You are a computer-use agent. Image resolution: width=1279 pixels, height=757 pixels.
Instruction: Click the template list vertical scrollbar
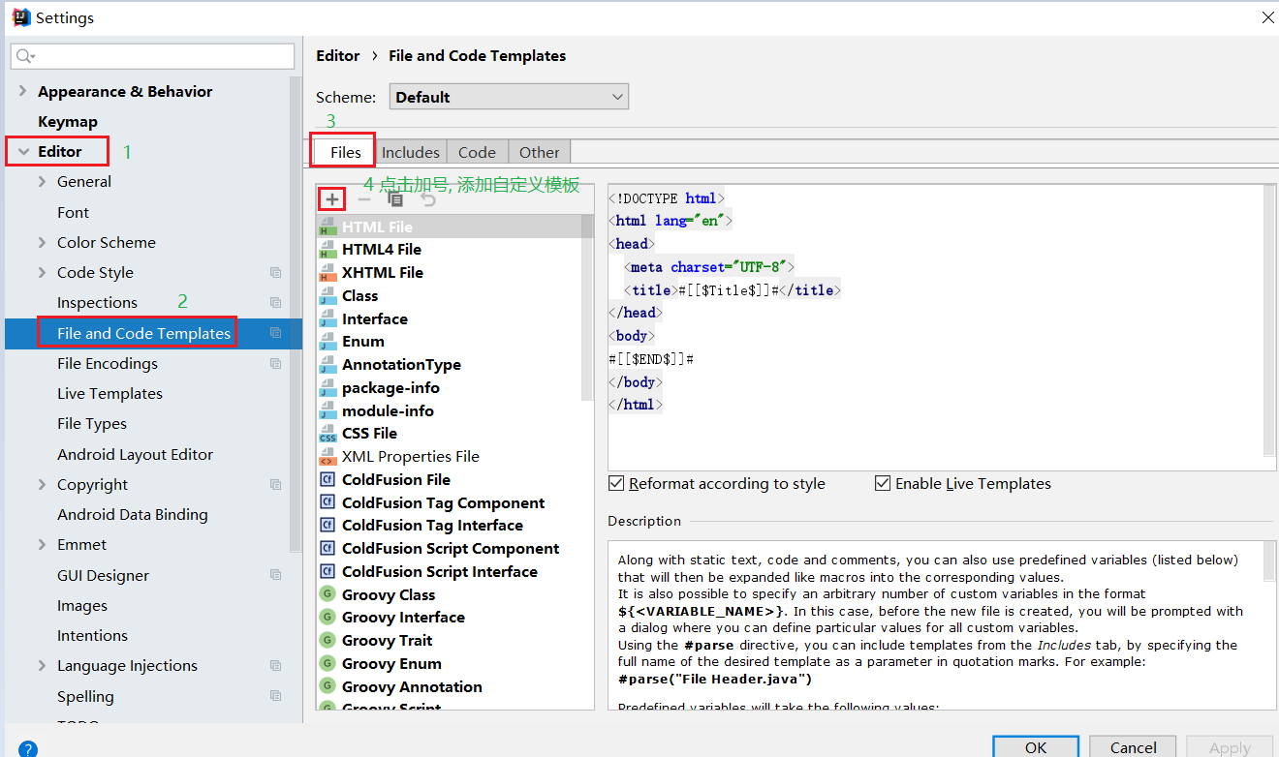pos(587,308)
